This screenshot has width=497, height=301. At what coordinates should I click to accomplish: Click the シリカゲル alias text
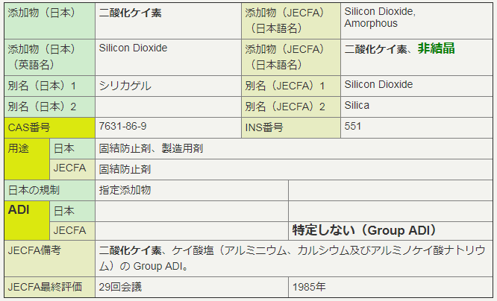pyautogui.click(x=125, y=86)
